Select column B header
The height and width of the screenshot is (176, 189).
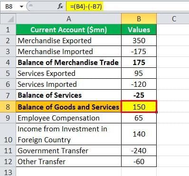point(139,19)
